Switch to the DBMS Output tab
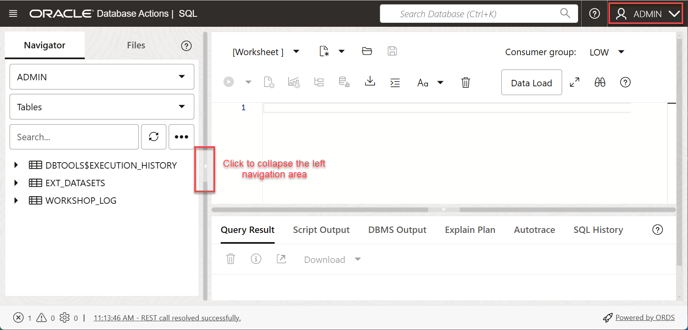 (x=397, y=230)
